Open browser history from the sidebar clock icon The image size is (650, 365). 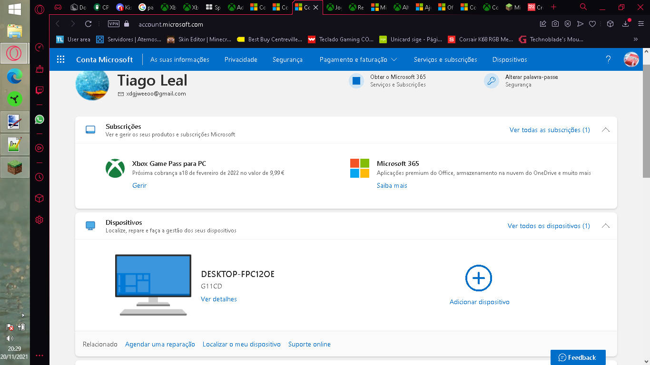39,177
